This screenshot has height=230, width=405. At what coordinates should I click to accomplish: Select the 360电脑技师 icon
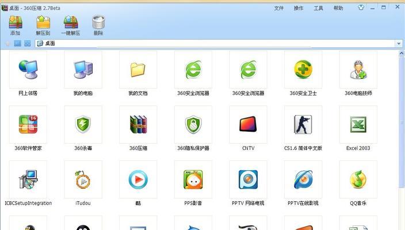[358, 70]
